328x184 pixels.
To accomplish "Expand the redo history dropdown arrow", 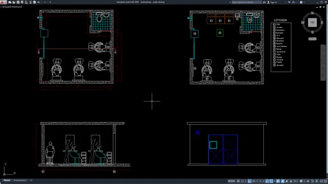I will coord(48,2).
